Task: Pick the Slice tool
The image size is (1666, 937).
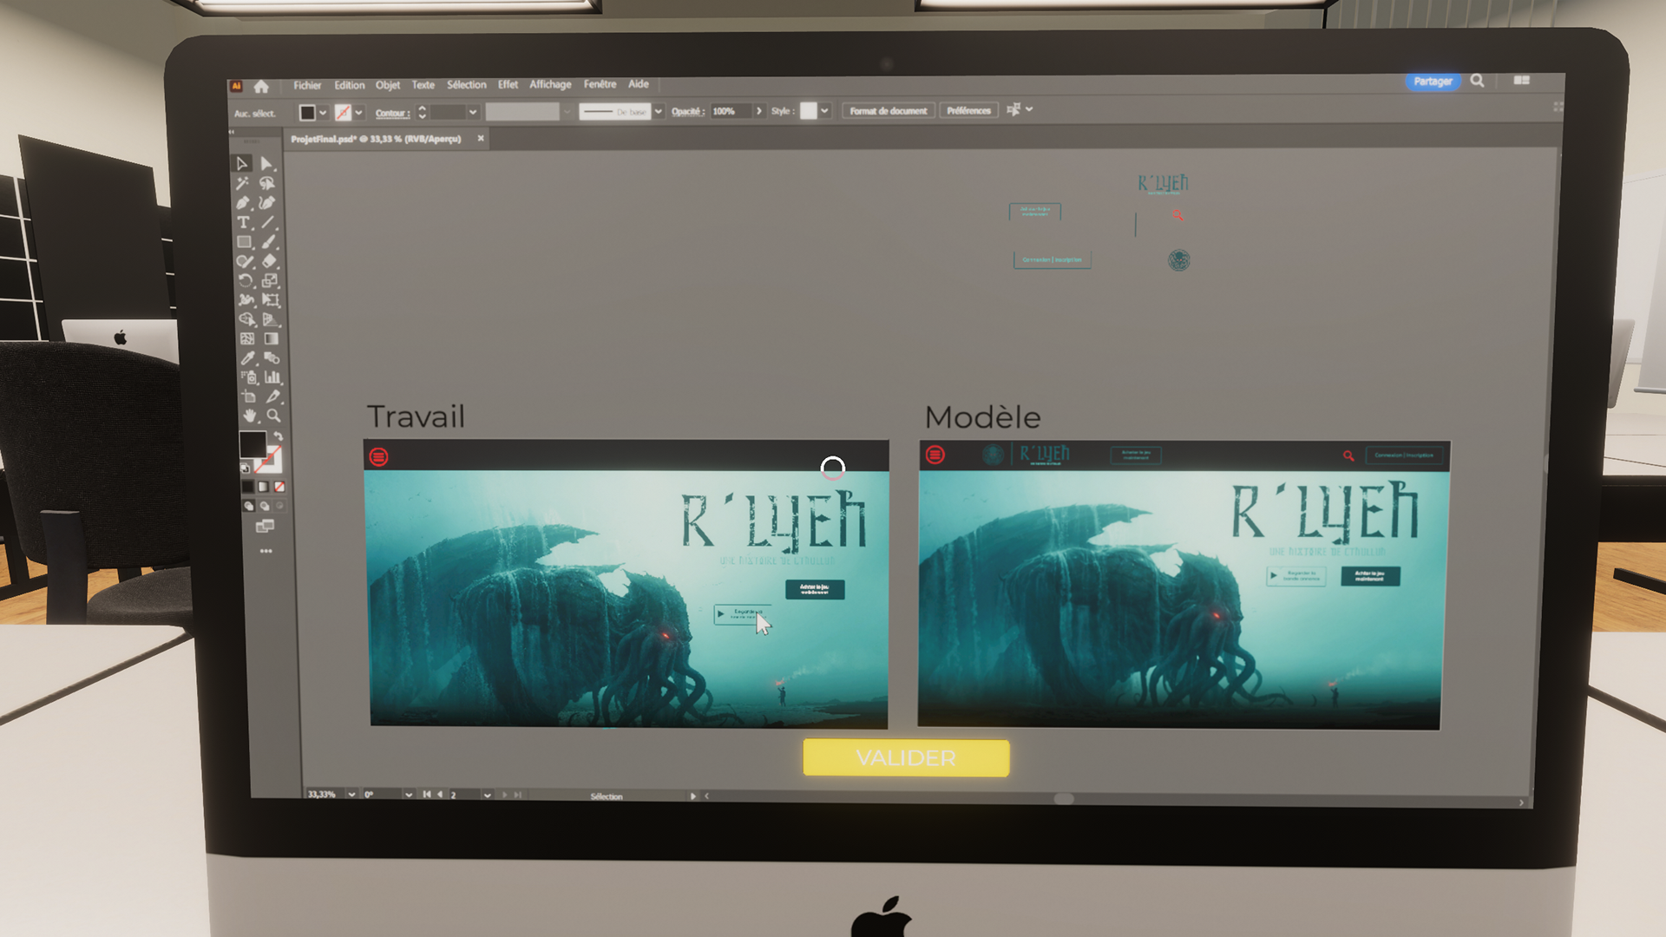Action: [273, 396]
